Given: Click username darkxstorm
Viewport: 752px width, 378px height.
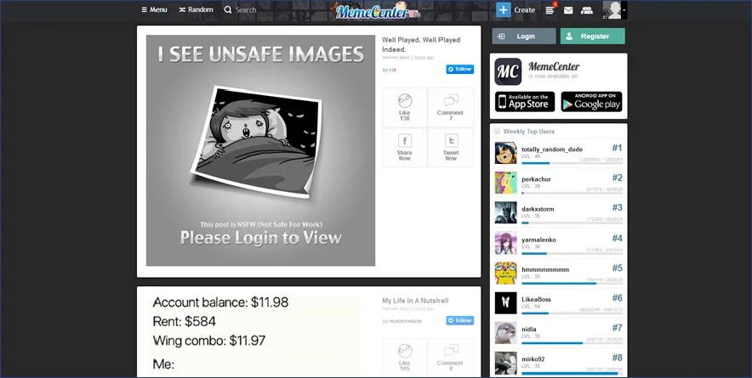Looking at the screenshot, I should pyautogui.click(x=538, y=209).
